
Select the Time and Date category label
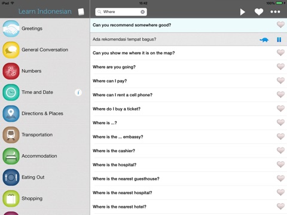pyautogui.click(x=37, y=93)
